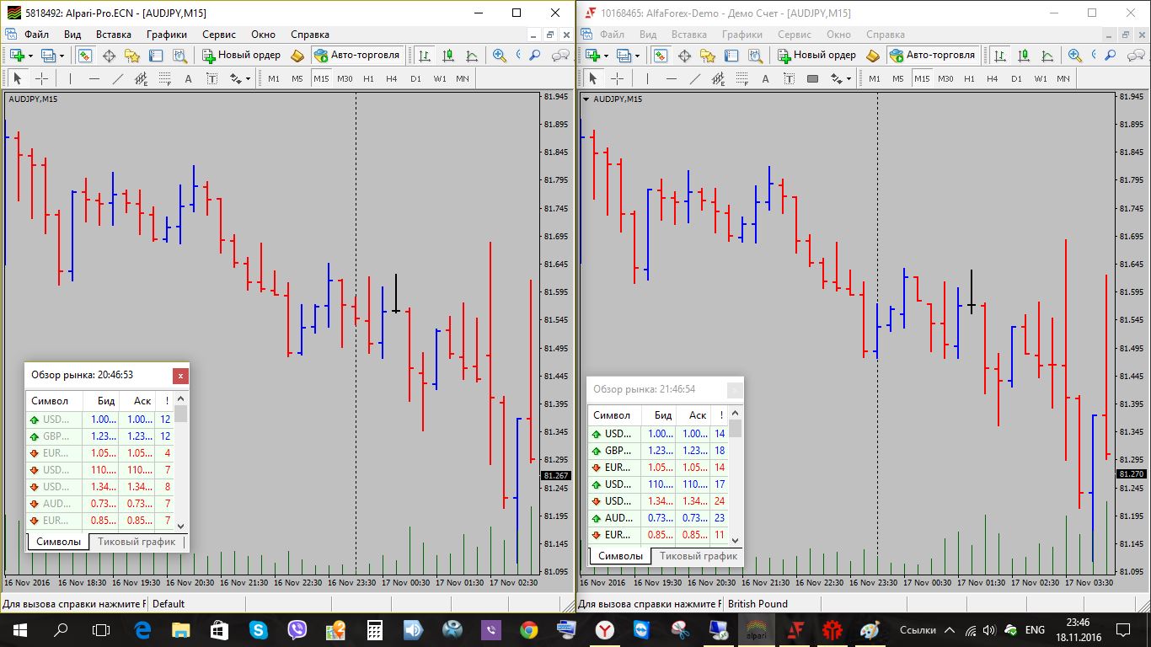The height and width of the screenshot is (647, 1151).
Task: Open Windows Start menu
Action: [x=19, y=629]
